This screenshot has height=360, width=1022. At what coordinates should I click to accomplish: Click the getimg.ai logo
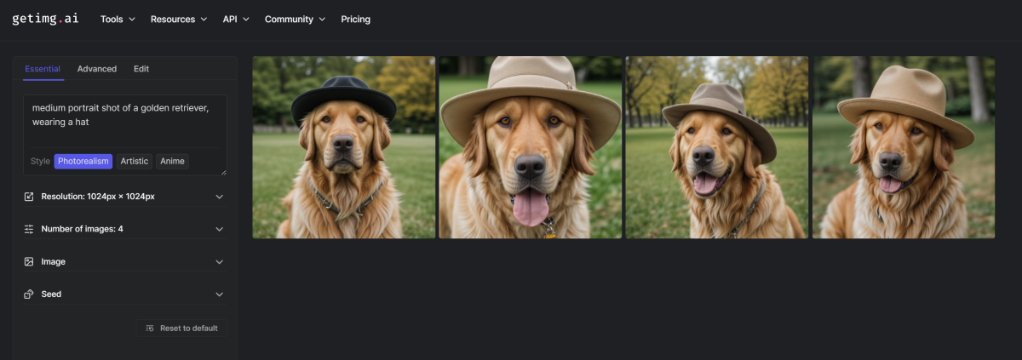pyautogui.click(x=45, y=19)
